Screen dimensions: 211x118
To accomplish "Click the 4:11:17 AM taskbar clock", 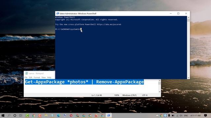I will coord(196,115).
